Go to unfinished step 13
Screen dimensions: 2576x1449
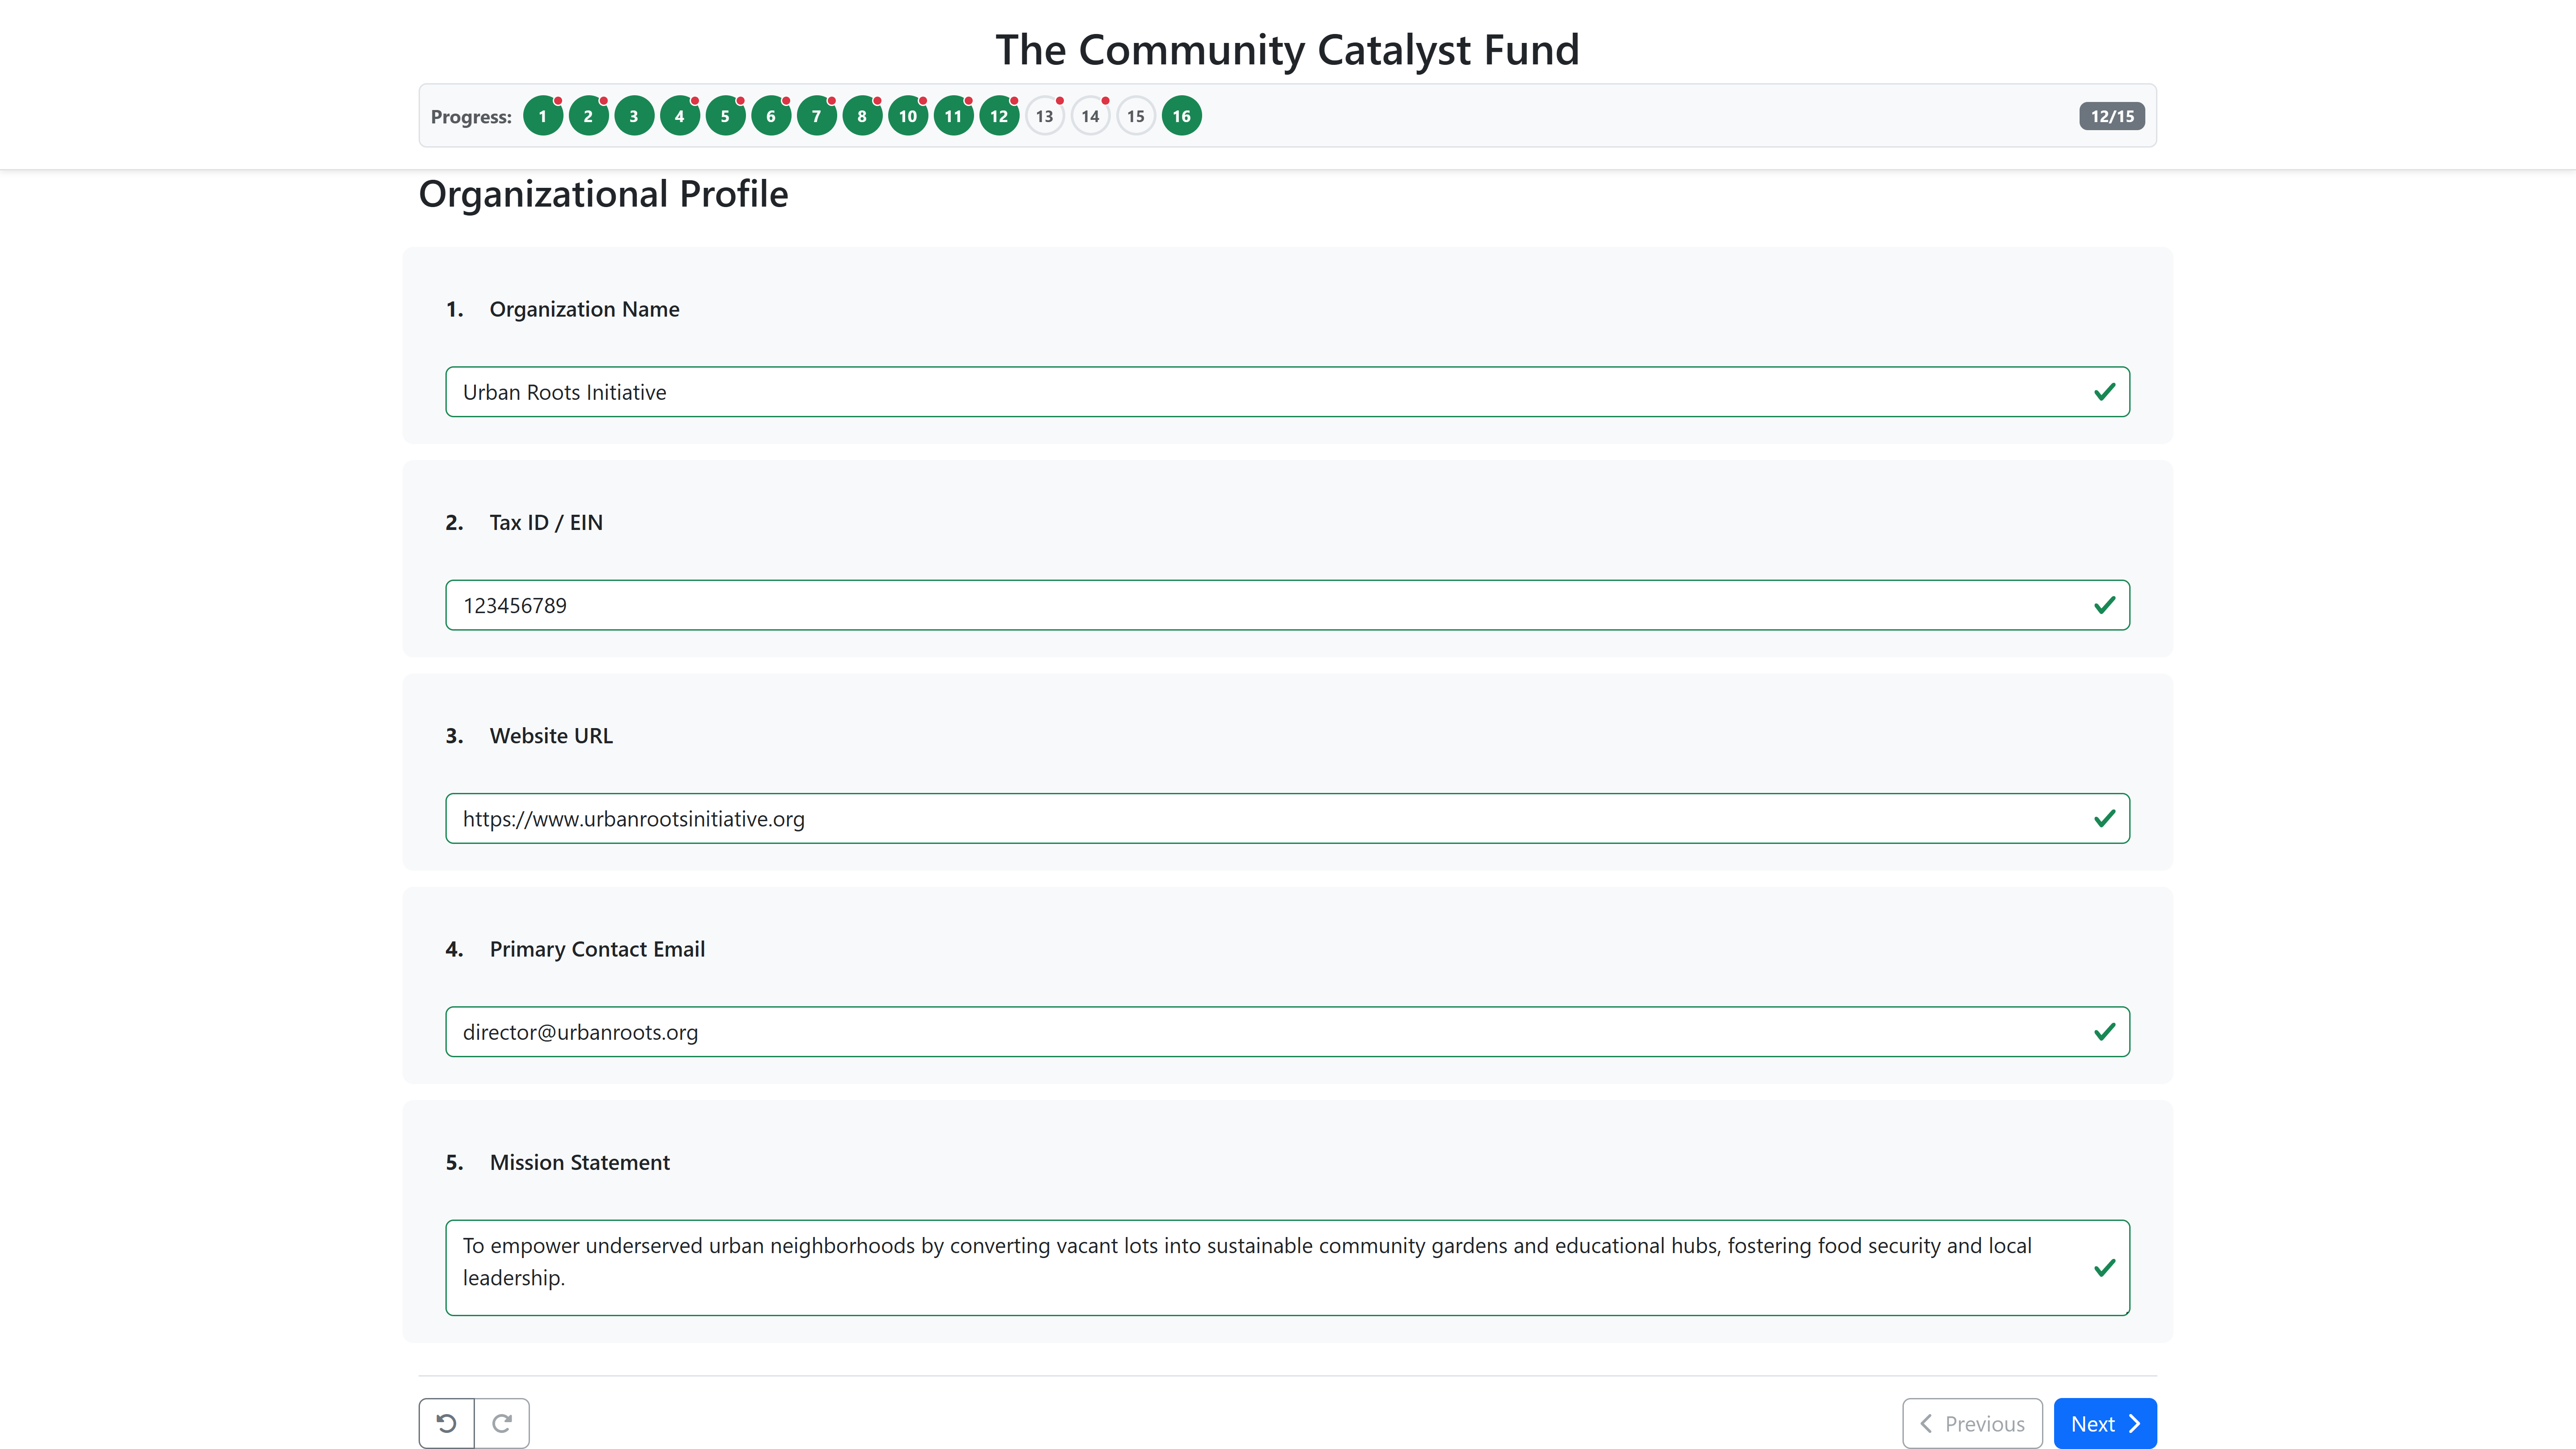pos(1044,116)
